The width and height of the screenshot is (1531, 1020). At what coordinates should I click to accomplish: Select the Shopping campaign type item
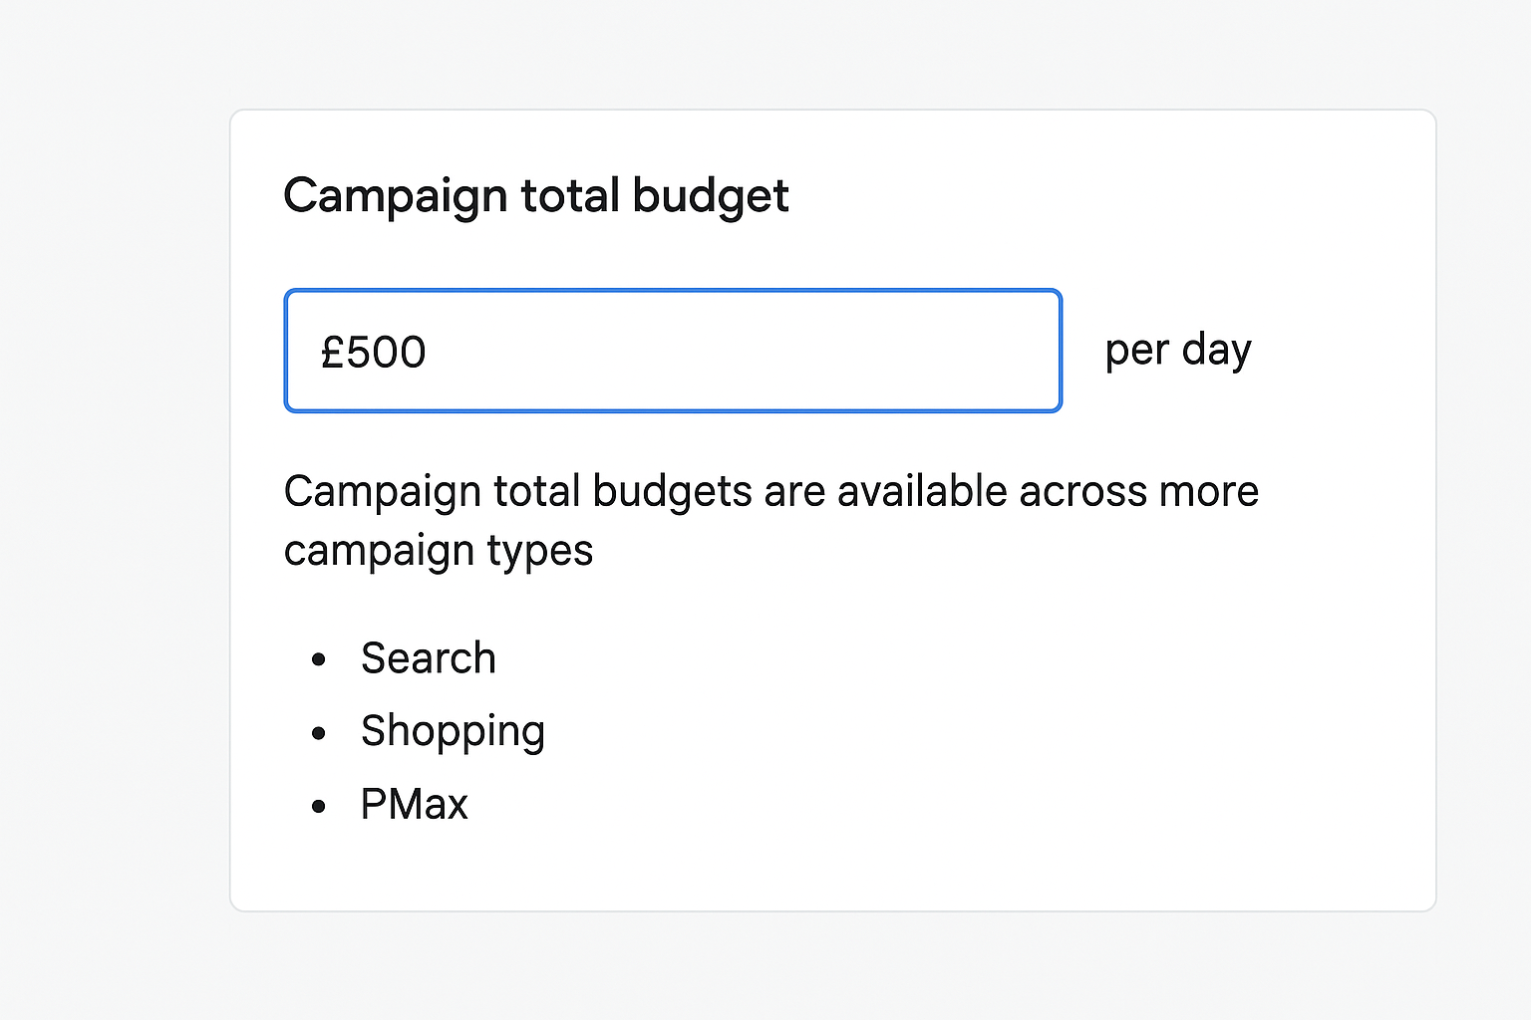point(453,732)
